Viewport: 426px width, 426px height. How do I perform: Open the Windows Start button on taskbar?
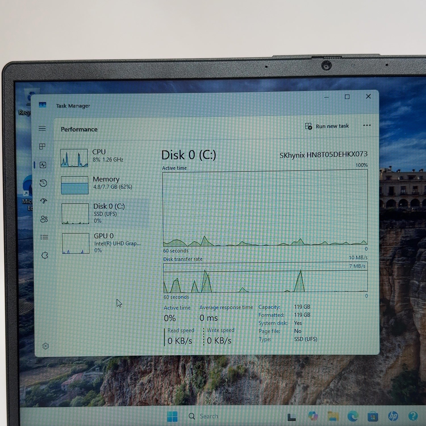click(172, 417)
